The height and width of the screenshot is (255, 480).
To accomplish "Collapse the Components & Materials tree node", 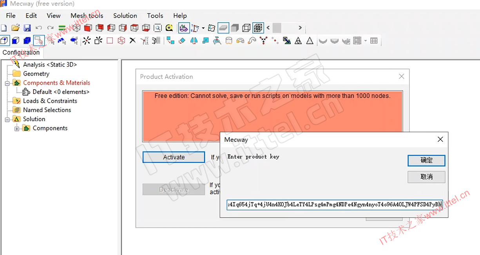I will click(x=7, y=83).
